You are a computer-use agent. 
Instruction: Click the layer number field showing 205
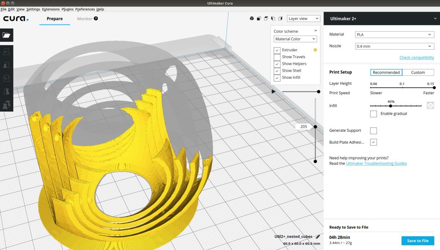(x=304, y=127)
